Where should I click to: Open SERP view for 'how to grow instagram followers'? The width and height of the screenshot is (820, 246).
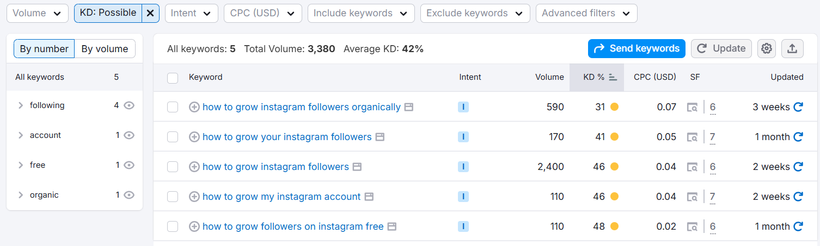[357, 167]
